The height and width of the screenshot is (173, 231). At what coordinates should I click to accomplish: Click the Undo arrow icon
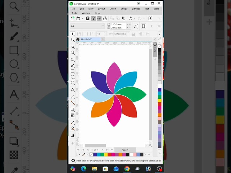[x=130, y=18]
